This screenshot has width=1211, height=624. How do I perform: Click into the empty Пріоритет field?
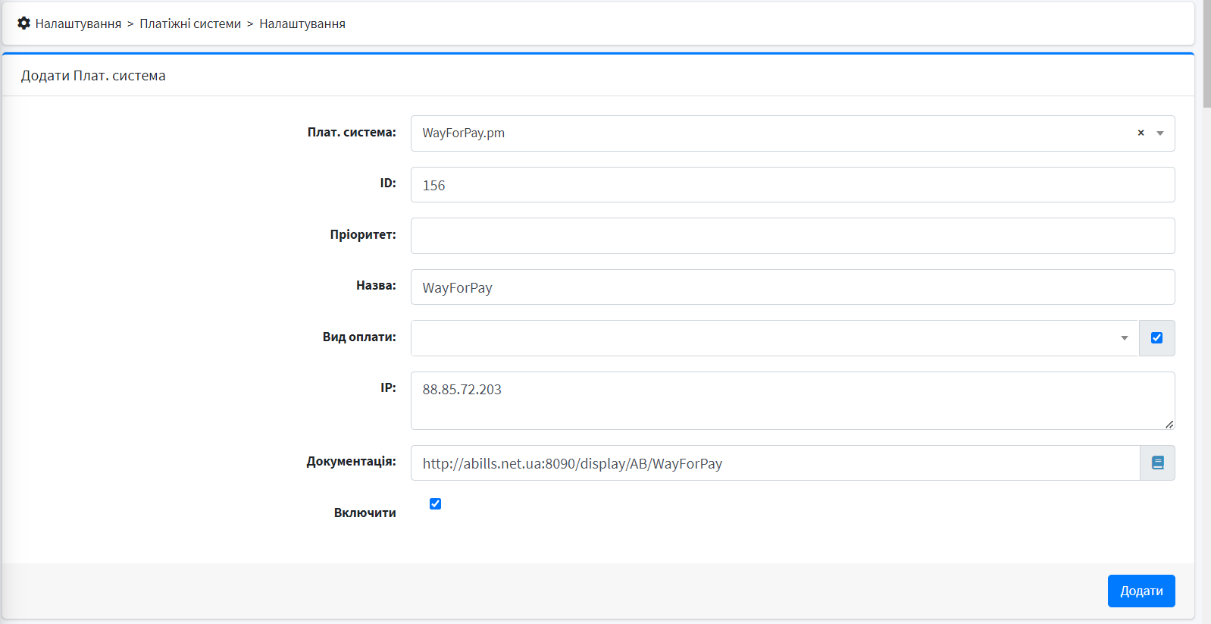tap(793, 236)
